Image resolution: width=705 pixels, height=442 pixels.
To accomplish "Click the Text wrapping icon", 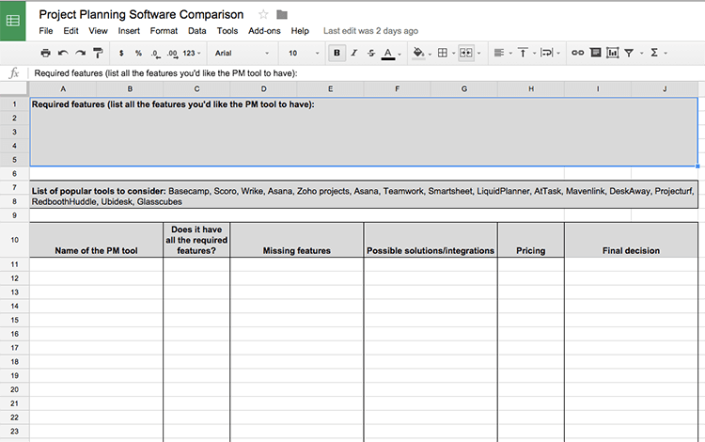I will pyautogui.click(x=547, y=53).
